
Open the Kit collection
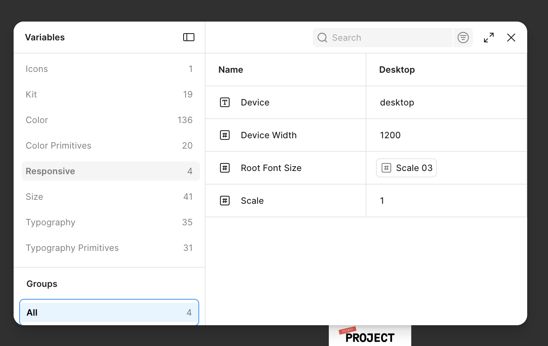point(111,94)
